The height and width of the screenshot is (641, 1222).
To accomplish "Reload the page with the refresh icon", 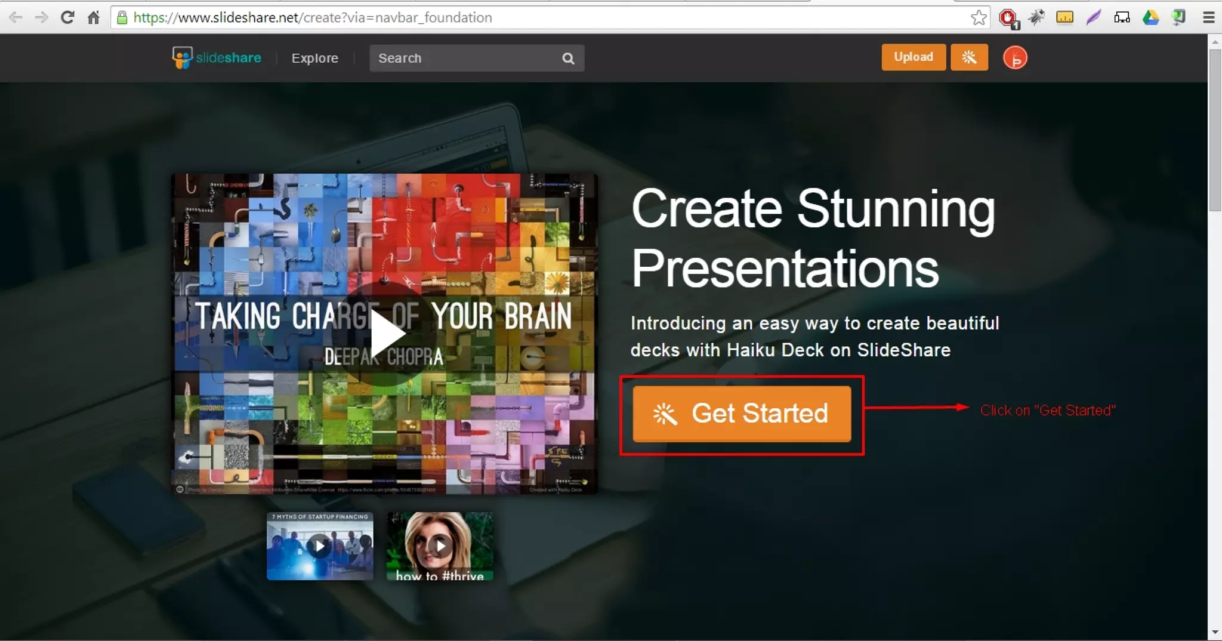I will click(67, 17).
